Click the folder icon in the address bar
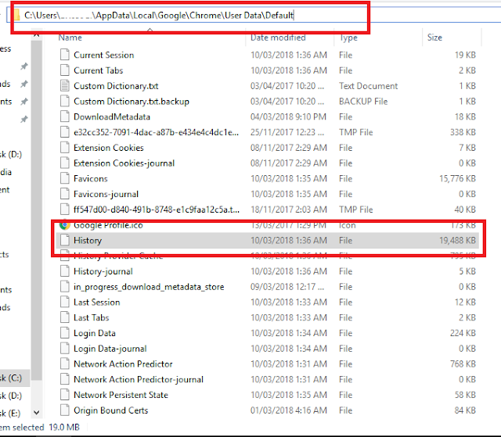This screenshot has height=437, width=501. click(16, 15)
